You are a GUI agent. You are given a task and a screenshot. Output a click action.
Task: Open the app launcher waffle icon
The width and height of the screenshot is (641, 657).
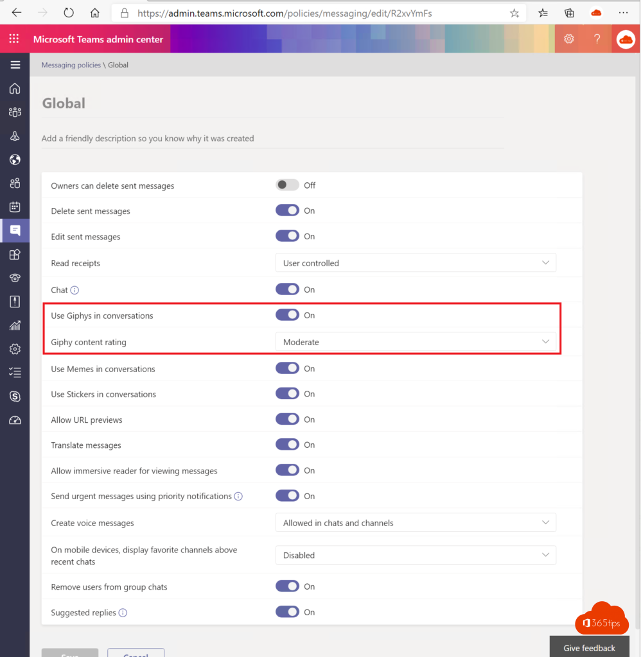coord(14,39)
